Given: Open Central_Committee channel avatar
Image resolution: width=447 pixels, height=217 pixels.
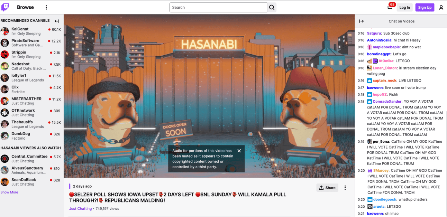Looking at the screenshot, I should [x=5, y=159].
